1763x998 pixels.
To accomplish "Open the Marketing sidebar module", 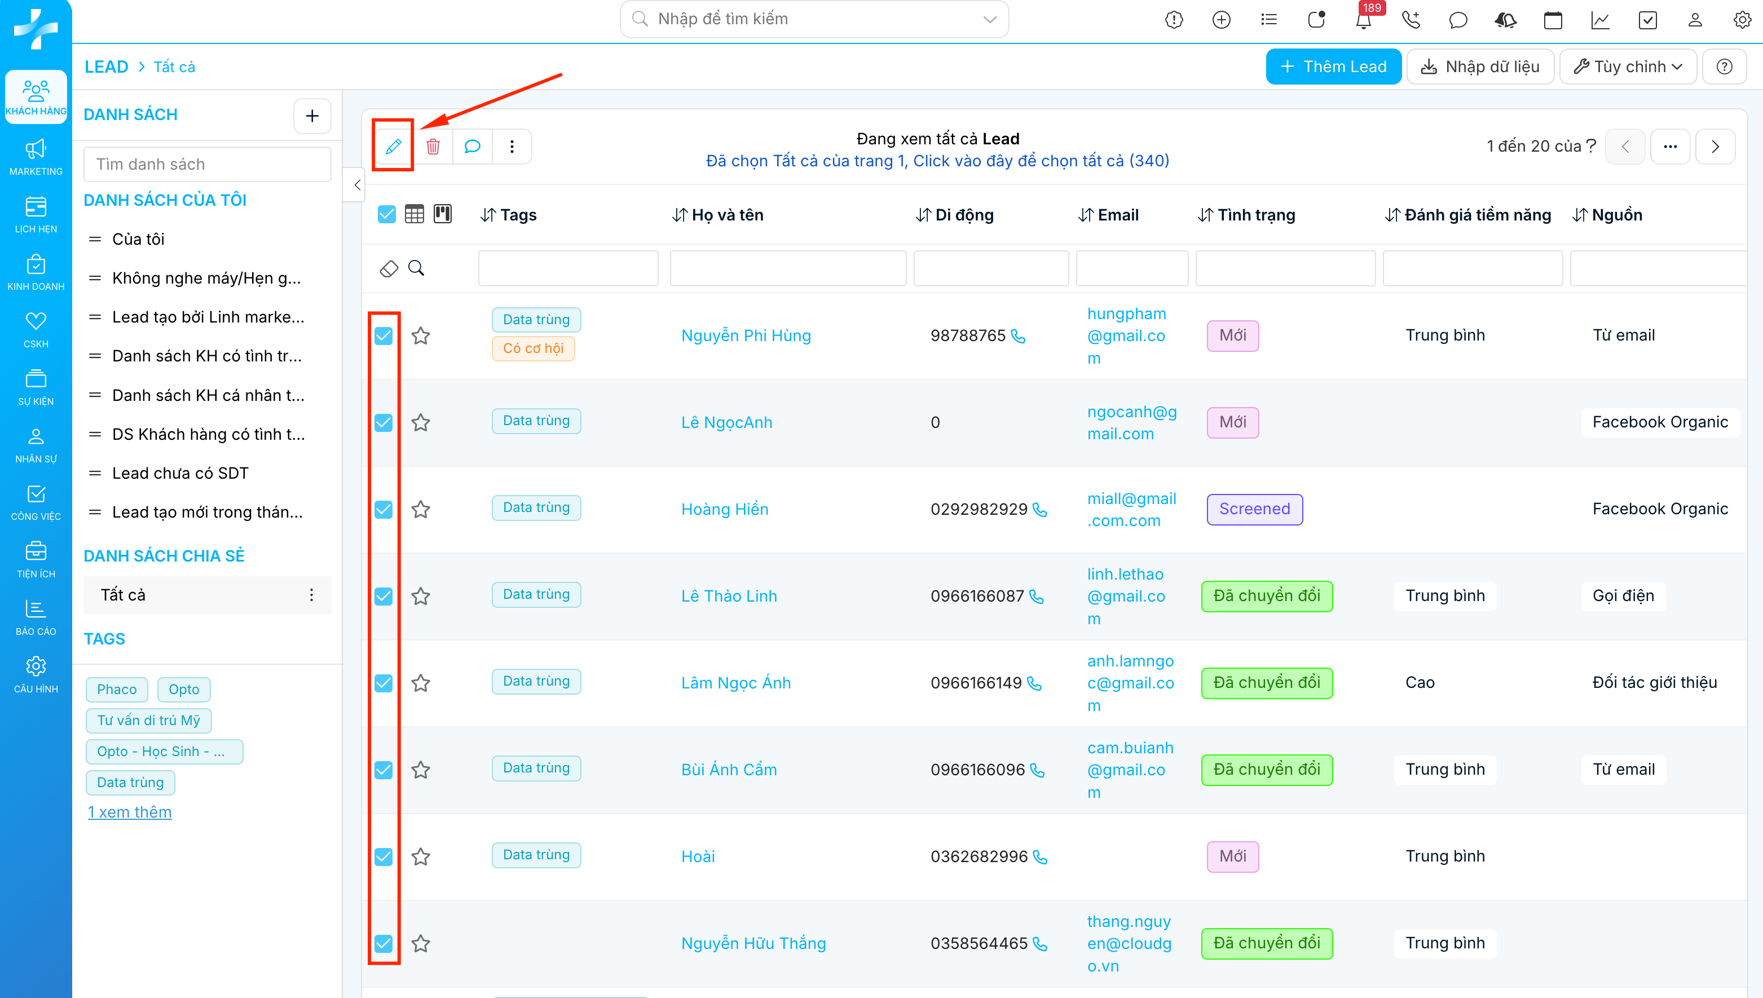I will (36, 157).
